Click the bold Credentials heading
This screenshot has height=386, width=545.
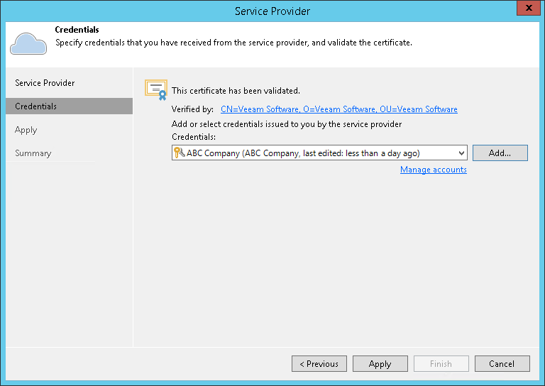(x=77, y=31)
